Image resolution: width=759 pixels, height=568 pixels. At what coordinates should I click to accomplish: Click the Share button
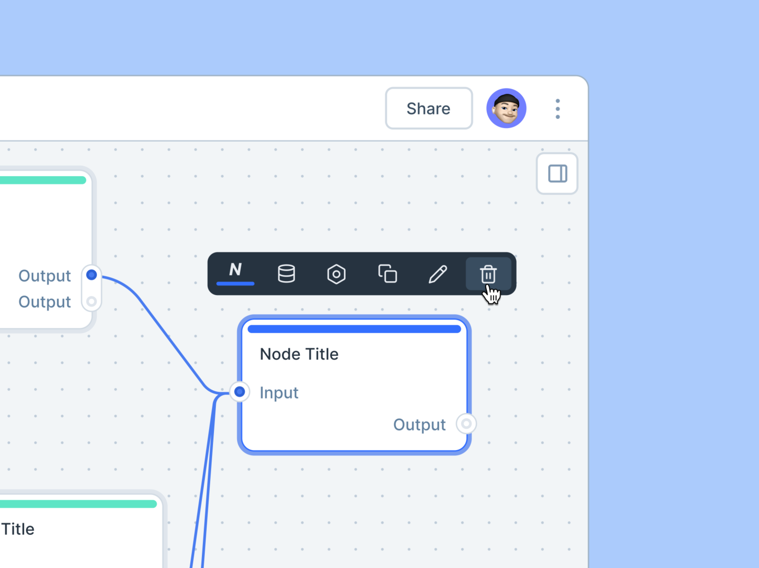click(428, 108)
